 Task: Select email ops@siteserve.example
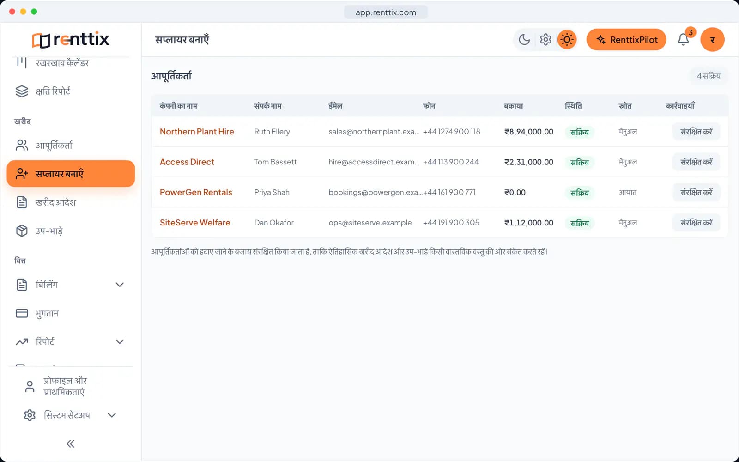(370, 223)
